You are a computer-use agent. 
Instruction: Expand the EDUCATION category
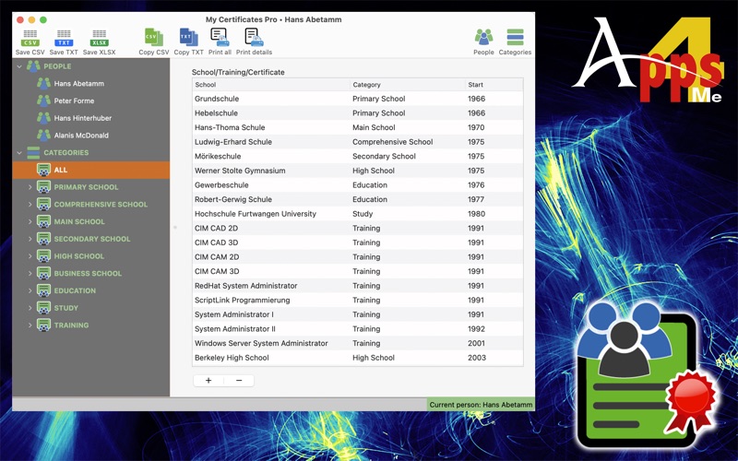(x=30, y=290)
